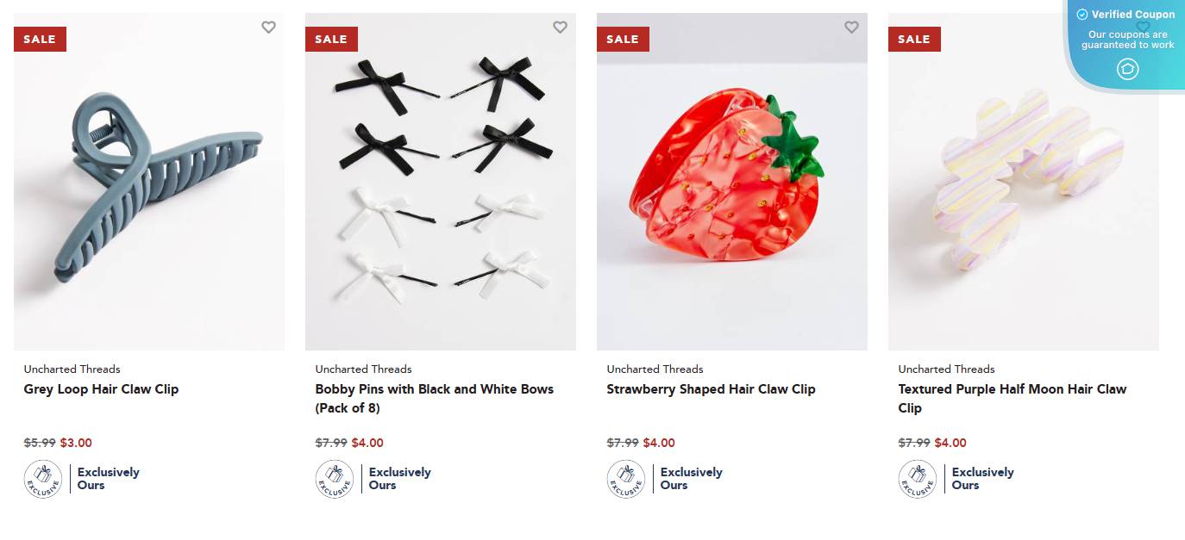Open the coupon widget circular icon

[1127, 69]
